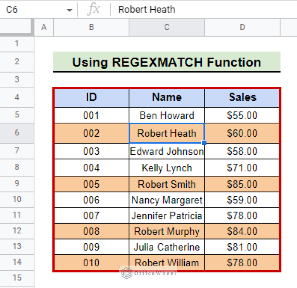Select the cell with $85.00

[x=242, y=184]
